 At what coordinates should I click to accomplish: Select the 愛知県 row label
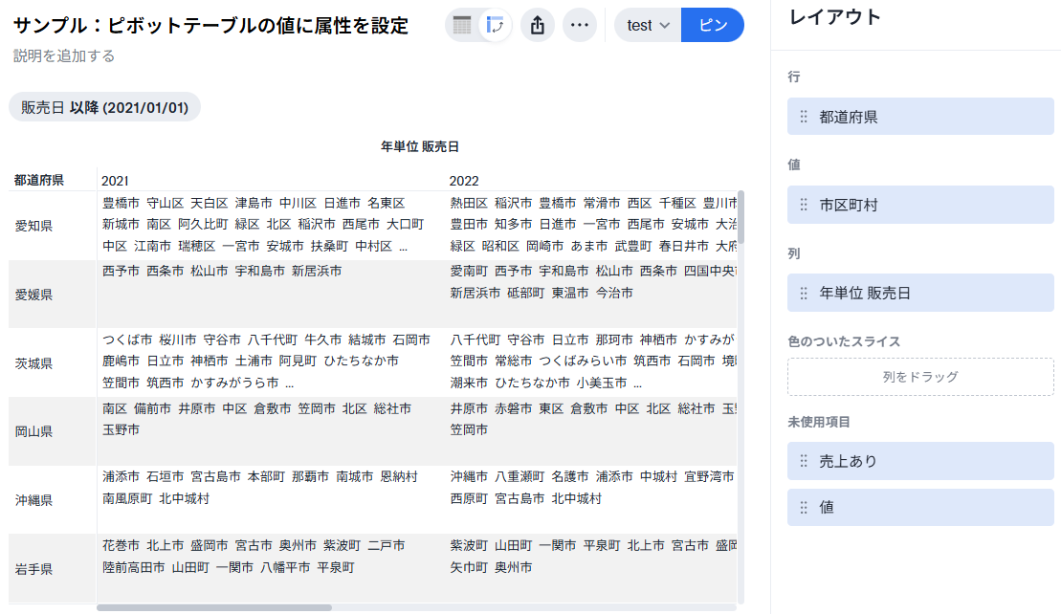pos(33,227)
